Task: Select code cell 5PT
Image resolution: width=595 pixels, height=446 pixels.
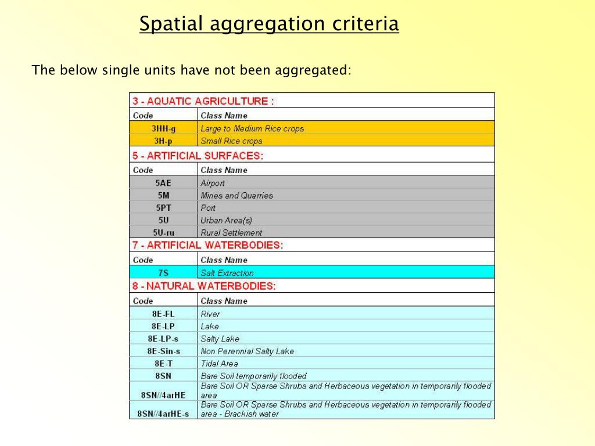Action: (x=163, y=208)
